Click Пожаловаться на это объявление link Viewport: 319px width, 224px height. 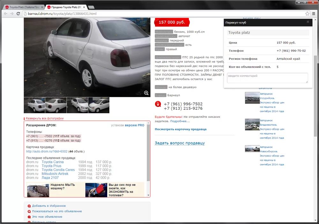(x=57, y=211)
